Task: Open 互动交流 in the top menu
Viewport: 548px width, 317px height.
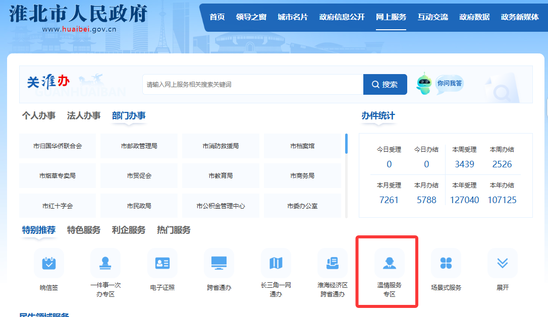Action: coord(432,17)
